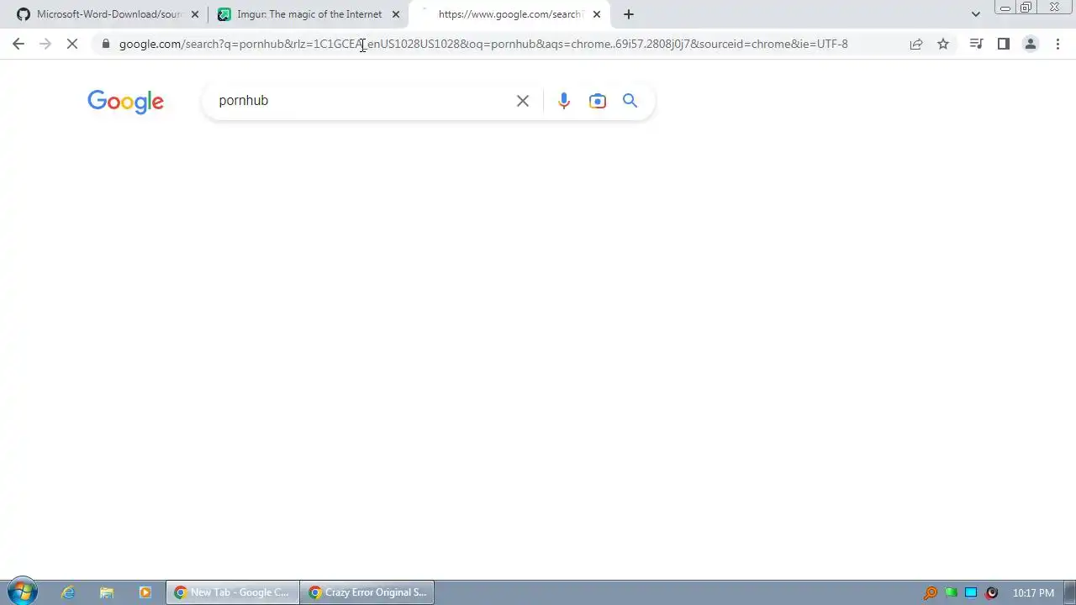Click the forward navigation arrow
1076x605 pixels.
(x=45, y=44)
